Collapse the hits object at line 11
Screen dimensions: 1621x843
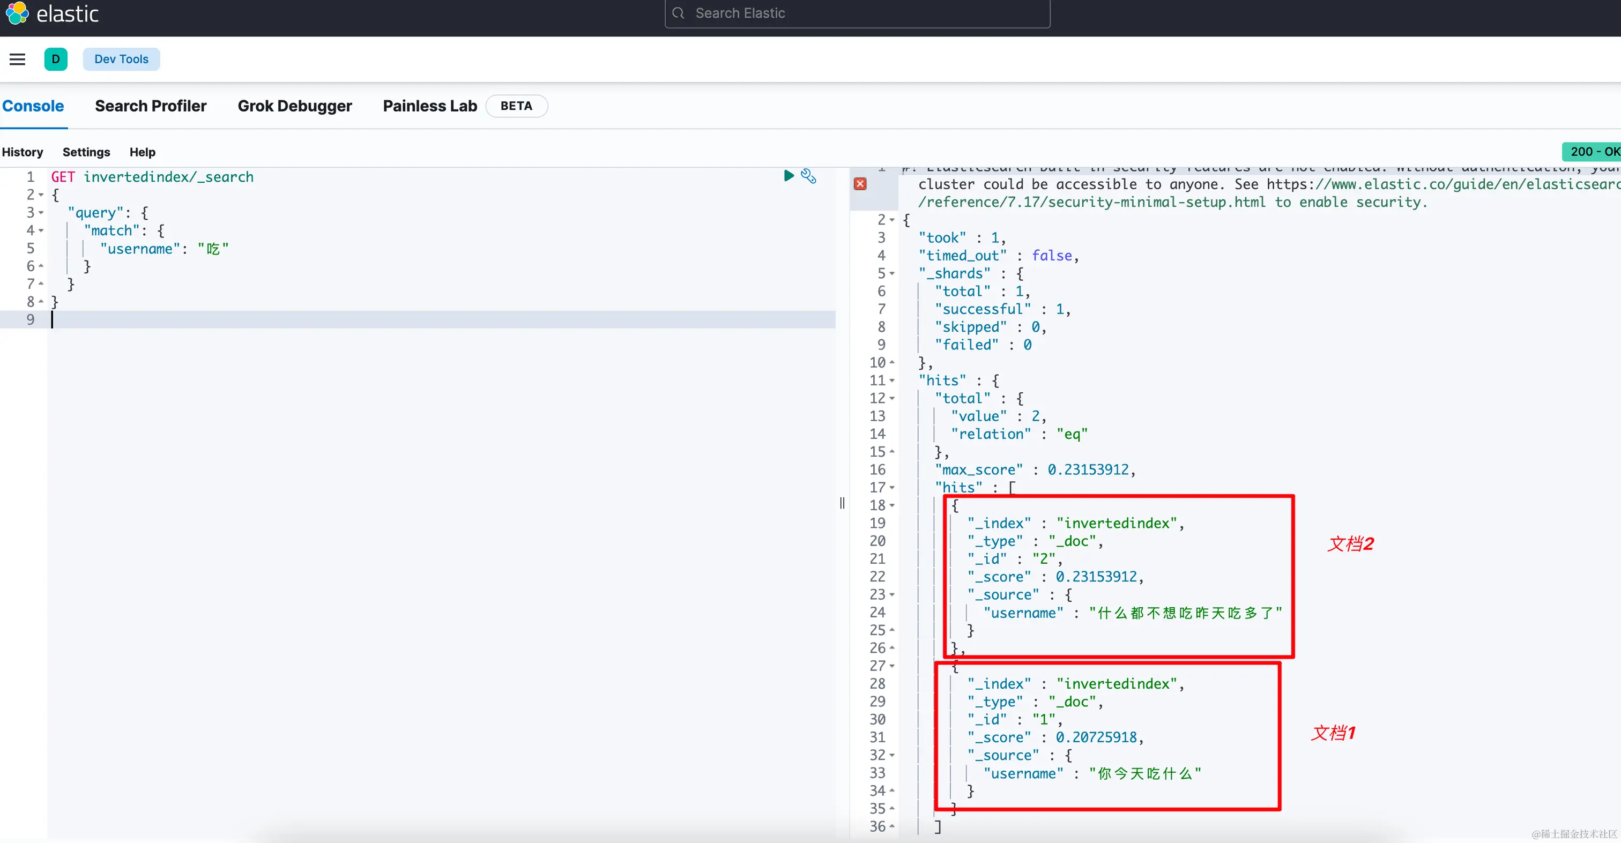891,380
